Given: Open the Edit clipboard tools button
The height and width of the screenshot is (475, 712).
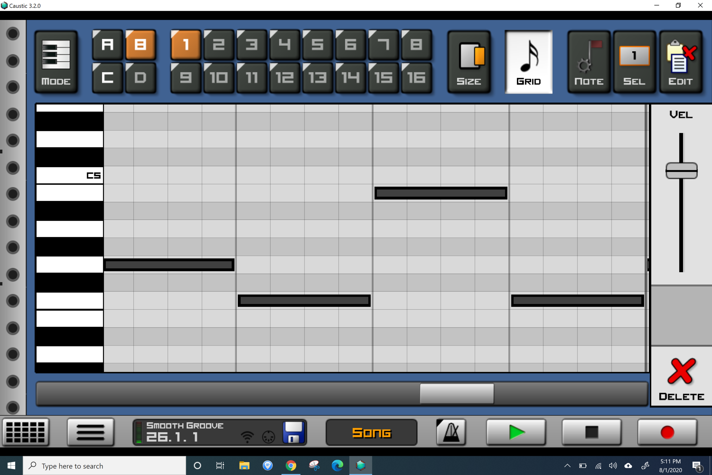Looking at the screenshot, I should 680,62.
